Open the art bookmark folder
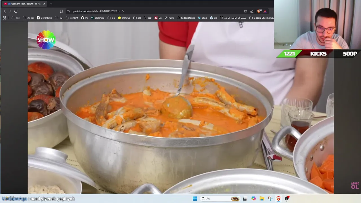Viewport: 361px width, 203px height. 137,18
